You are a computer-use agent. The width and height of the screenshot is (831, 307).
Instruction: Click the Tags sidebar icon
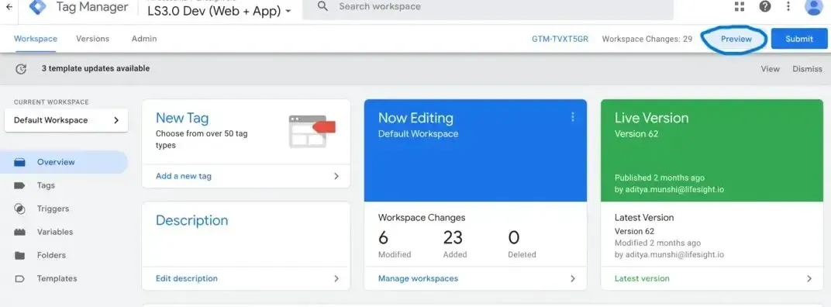pos(19,185)
